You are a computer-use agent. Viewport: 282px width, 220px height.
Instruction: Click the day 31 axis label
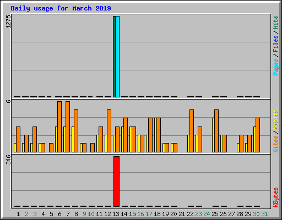[264, 214]
